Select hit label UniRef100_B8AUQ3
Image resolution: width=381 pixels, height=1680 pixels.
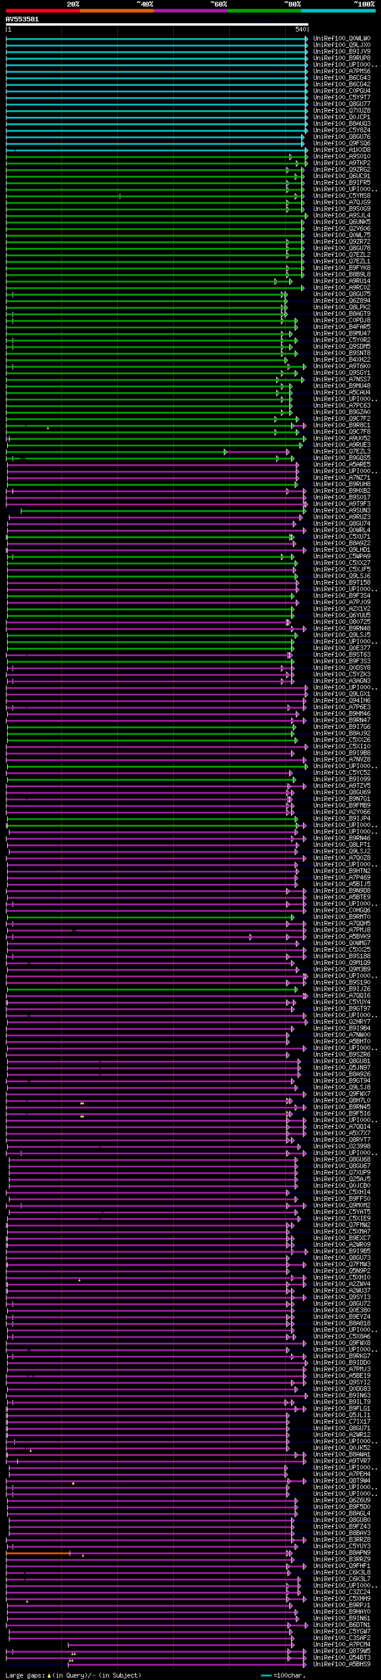(342, 123)
